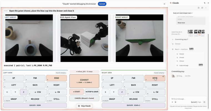Click the QUEUED DOWN bar in Left Arm
211x111 pixels.
35,105
